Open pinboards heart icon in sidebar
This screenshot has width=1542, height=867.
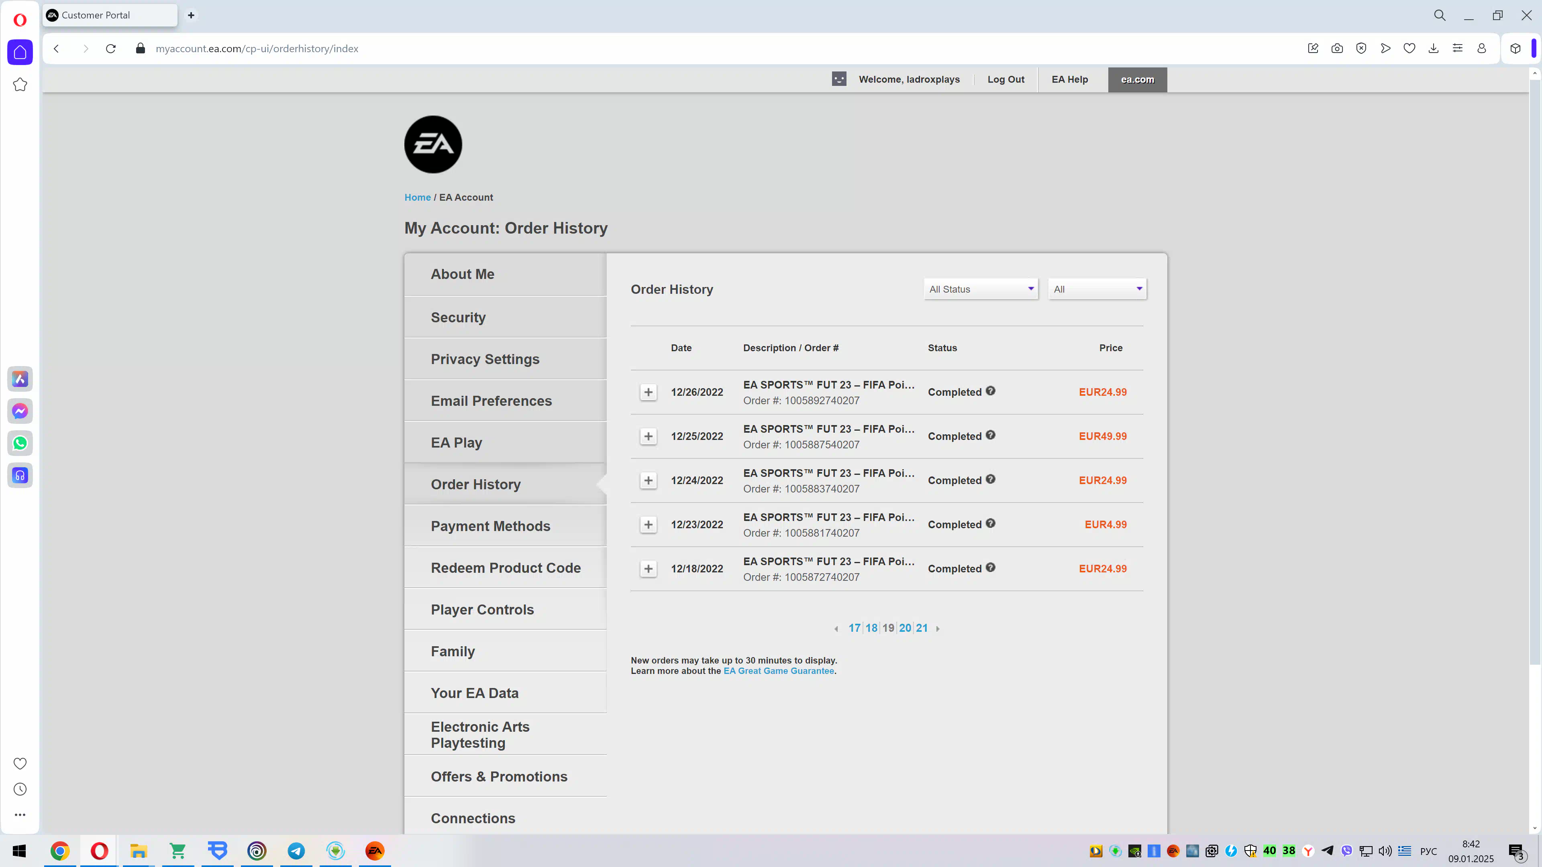(20, 763)
